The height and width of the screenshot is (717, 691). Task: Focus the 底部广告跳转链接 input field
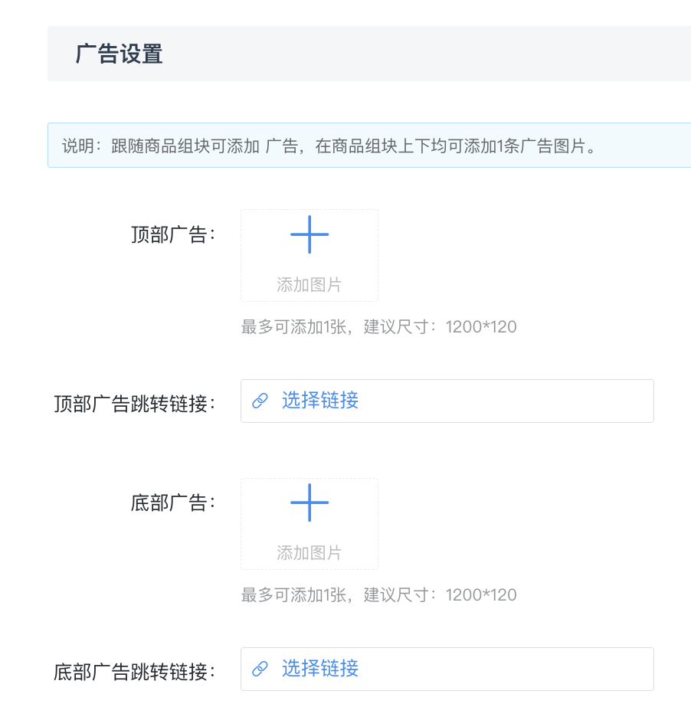point(447,669)
